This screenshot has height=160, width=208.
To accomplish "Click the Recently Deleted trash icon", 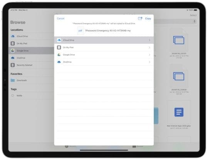I will point(13,65).
